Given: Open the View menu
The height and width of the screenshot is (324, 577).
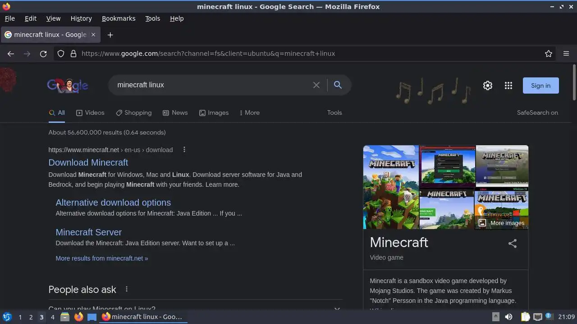Looking at the screenshot, I should click(53, 18).
